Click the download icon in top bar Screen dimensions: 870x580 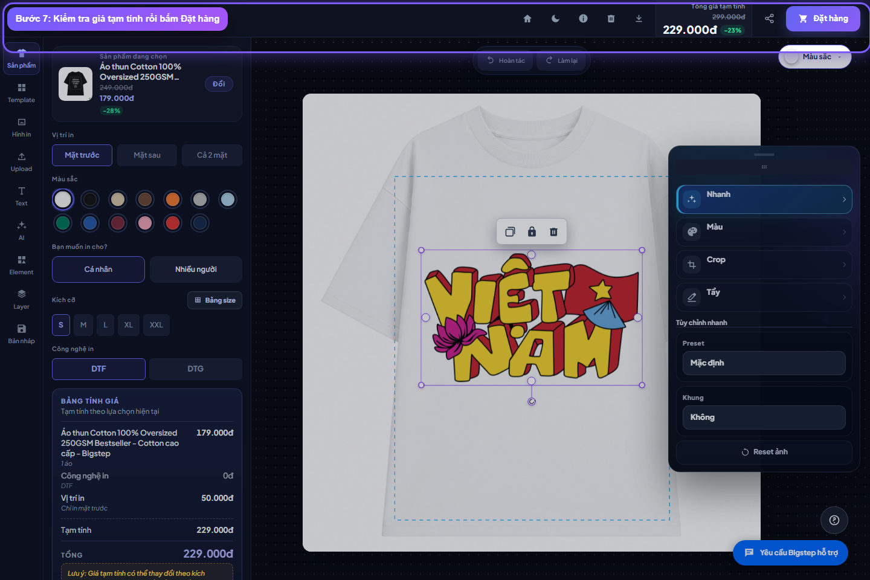pyautogui.click(x=639, y=19)
